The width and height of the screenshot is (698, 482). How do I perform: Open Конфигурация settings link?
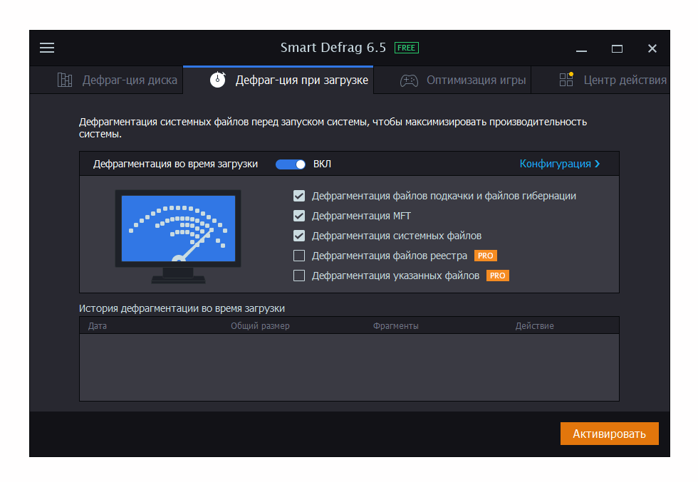tap(560, 164)
